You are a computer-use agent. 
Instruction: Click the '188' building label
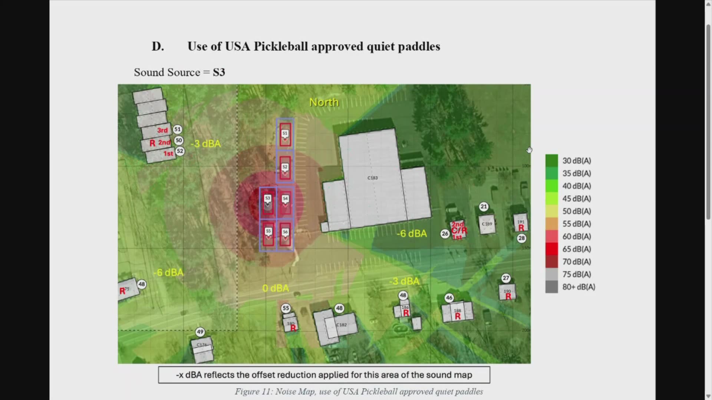coord(458,311)
